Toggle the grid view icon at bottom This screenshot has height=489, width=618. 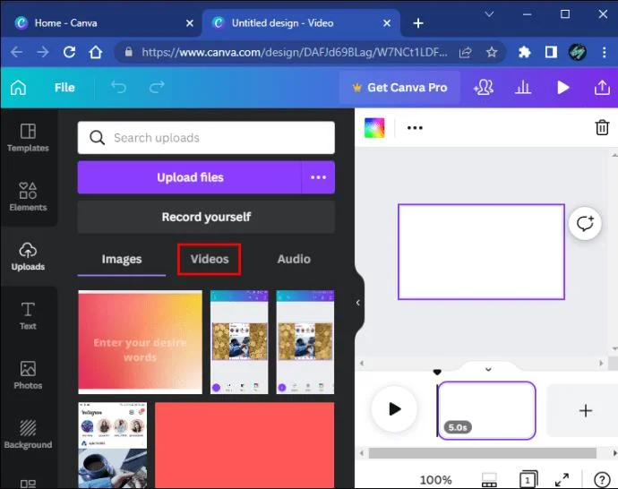pos(489,479)
